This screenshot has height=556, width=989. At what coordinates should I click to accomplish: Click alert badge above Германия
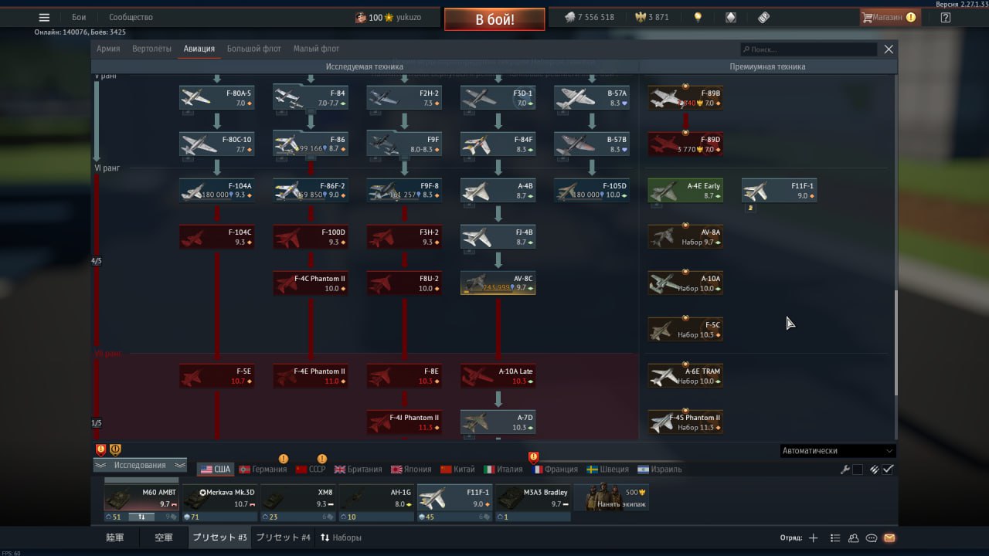coord(284,459)
